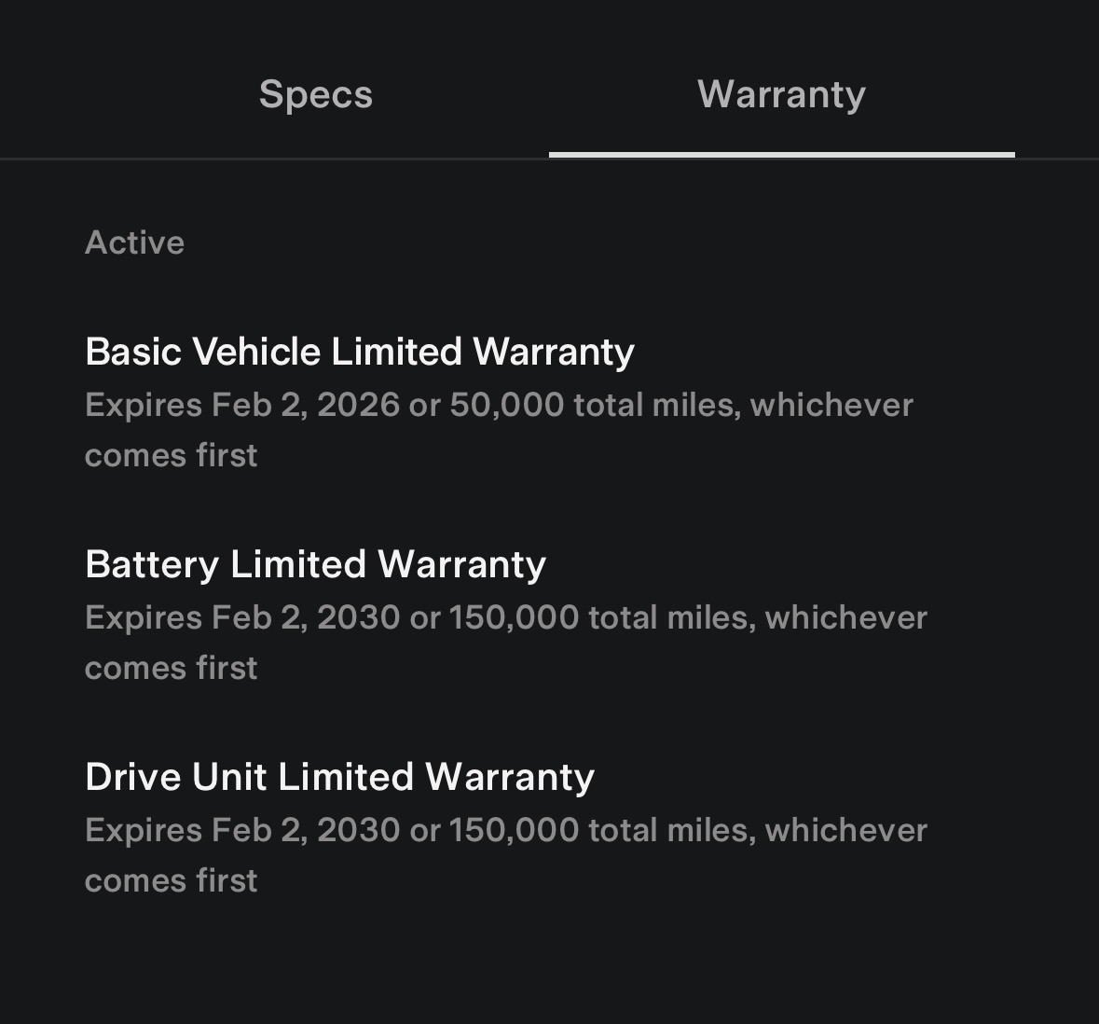This screenshot has width=1099, height=1024.
Task: Select the Warranty tab
Action: pos(781,94)
